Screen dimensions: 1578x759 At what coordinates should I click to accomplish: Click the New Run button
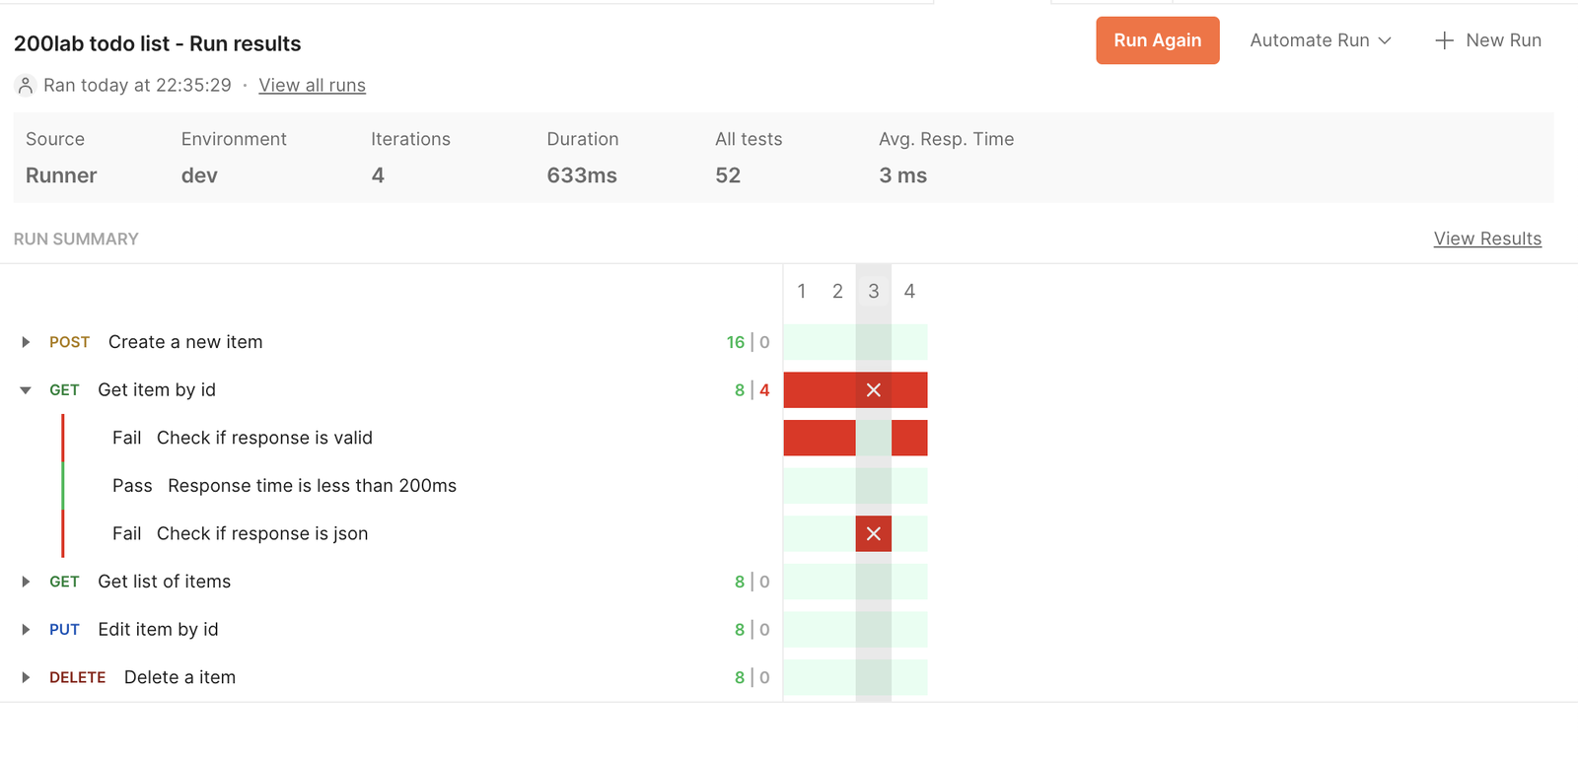(x=1488, y=40)
